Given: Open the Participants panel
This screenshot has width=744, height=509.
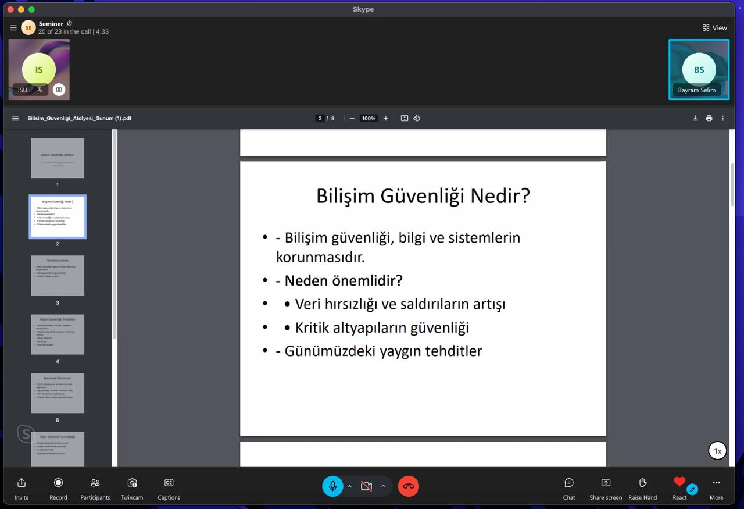Looking at the screenshot, I should (x=95, y=483).
